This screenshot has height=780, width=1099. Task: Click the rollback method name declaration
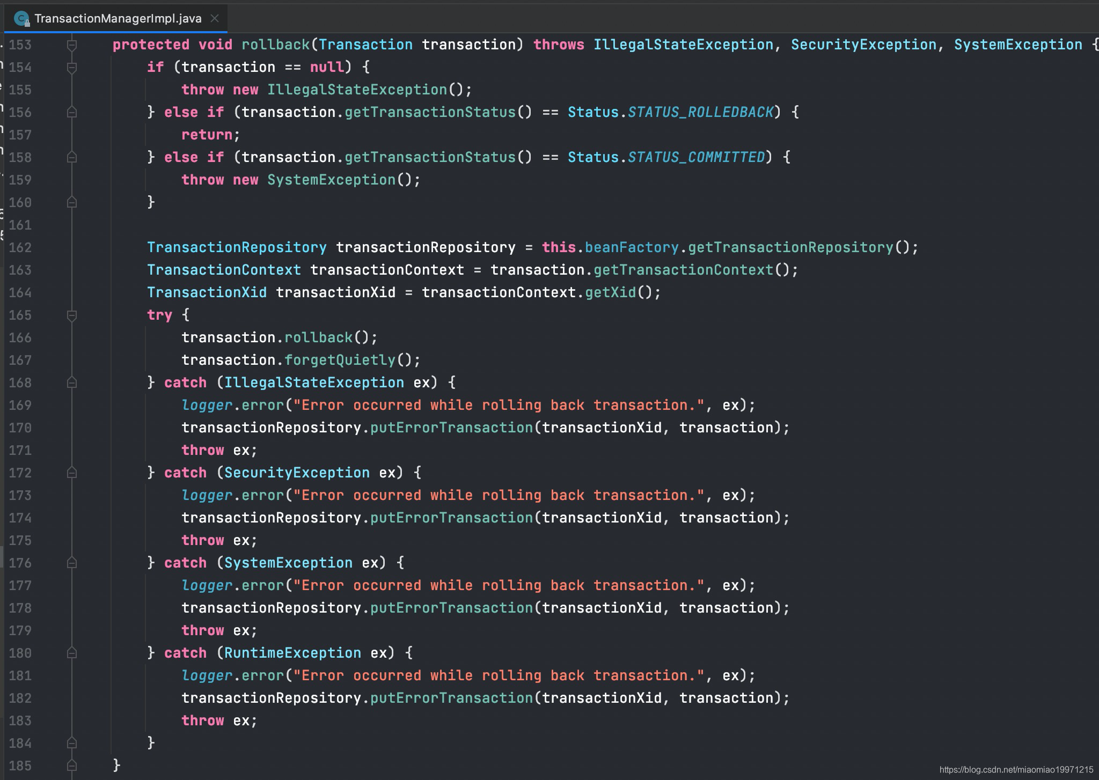(276, 45)
